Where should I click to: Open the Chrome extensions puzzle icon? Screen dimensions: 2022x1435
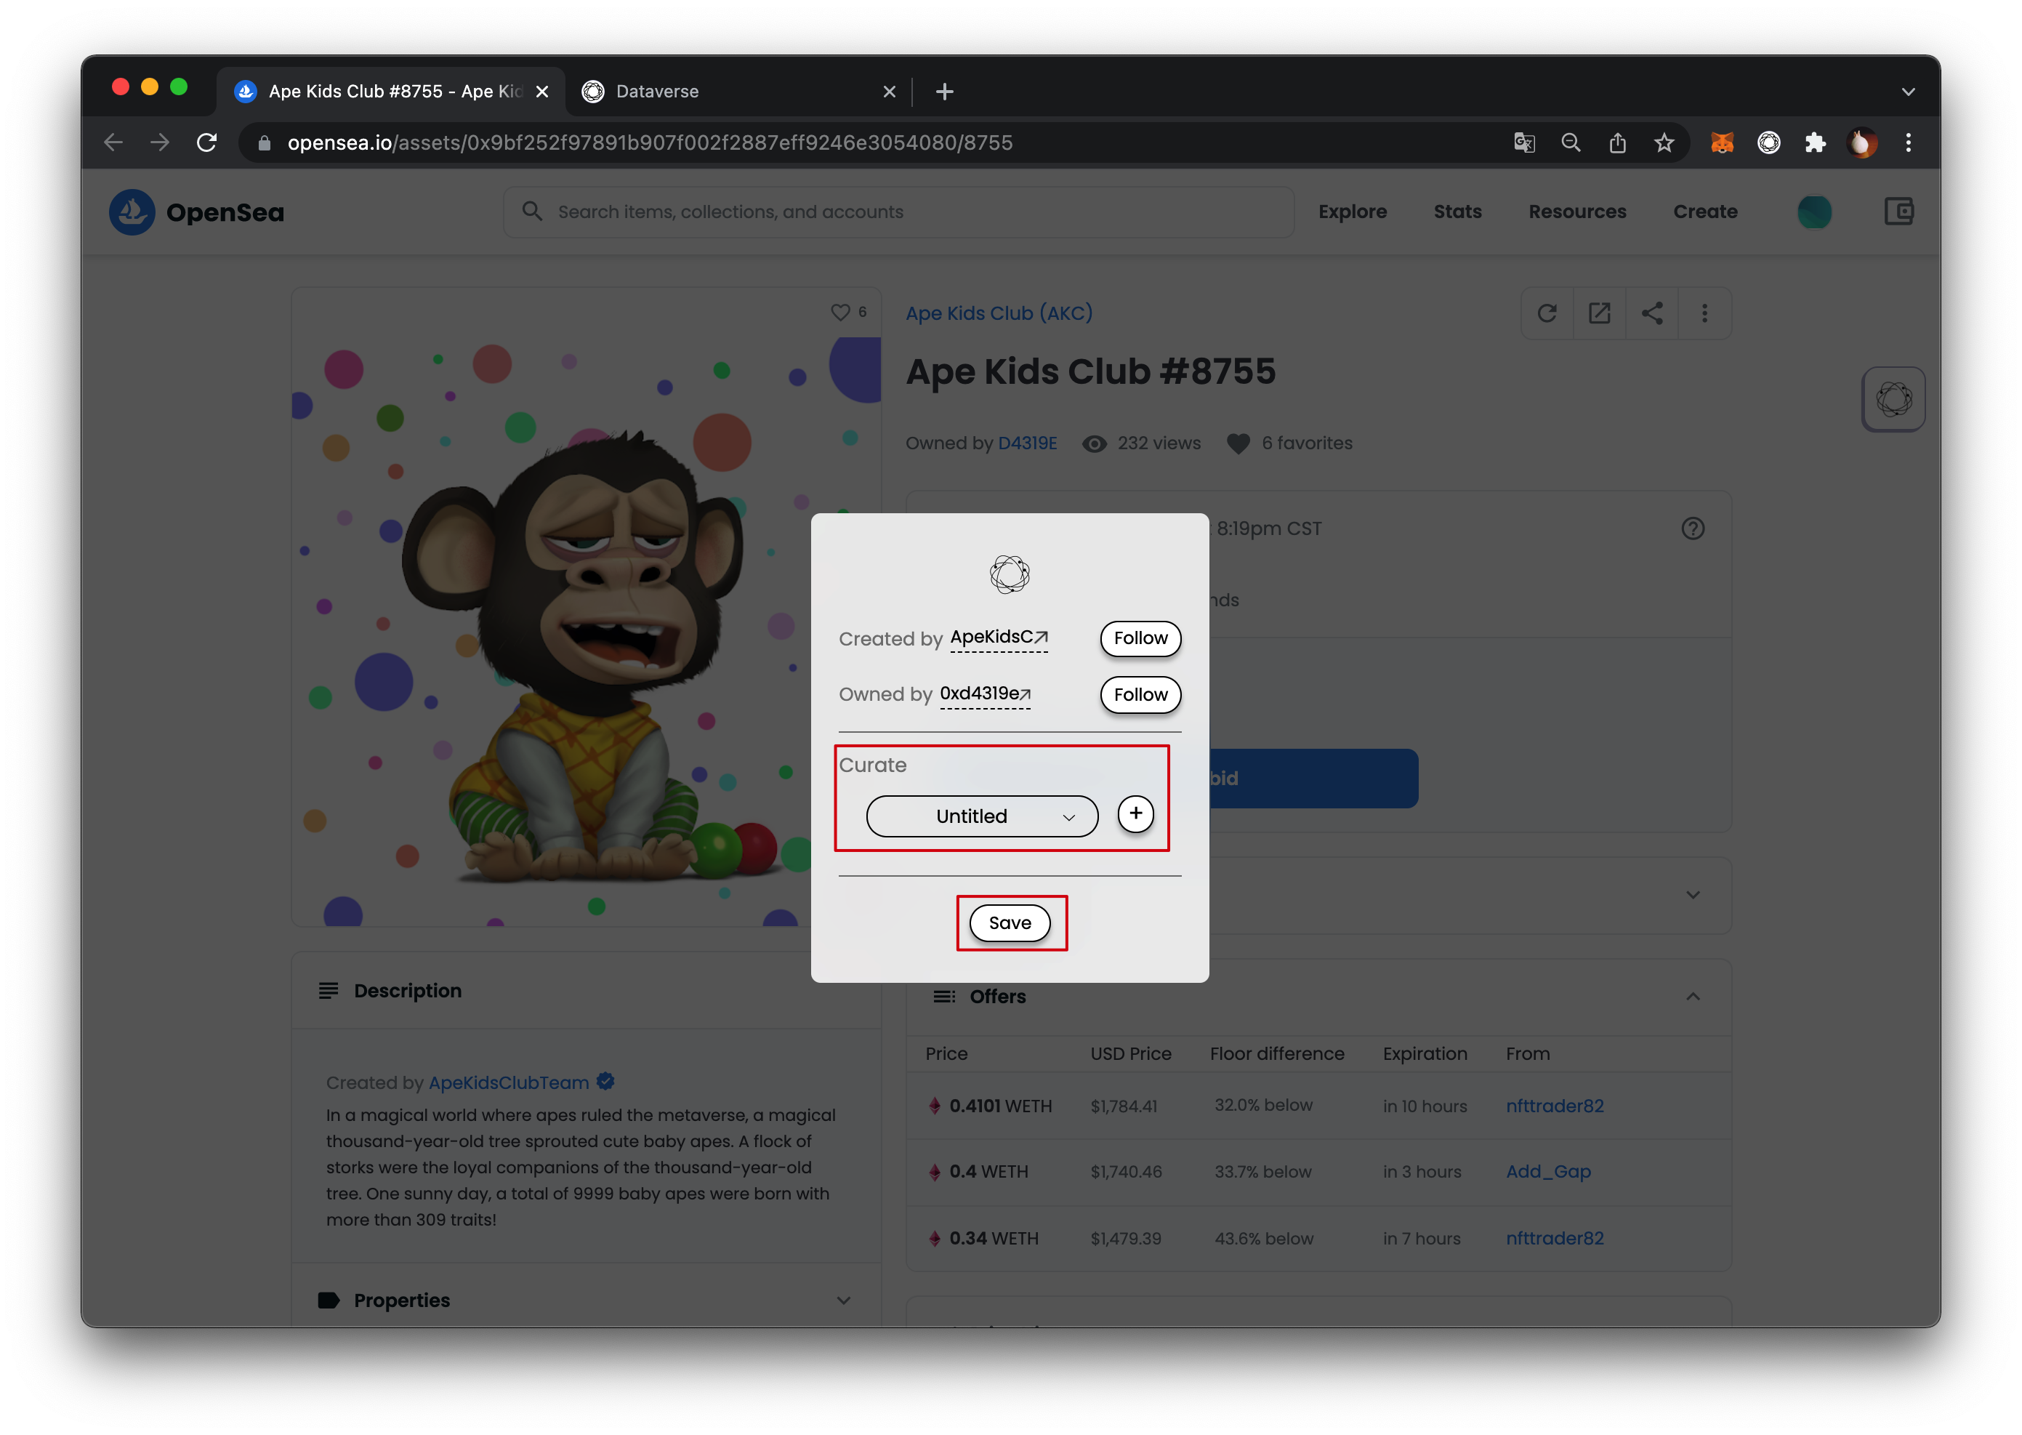pos(1814,142)
